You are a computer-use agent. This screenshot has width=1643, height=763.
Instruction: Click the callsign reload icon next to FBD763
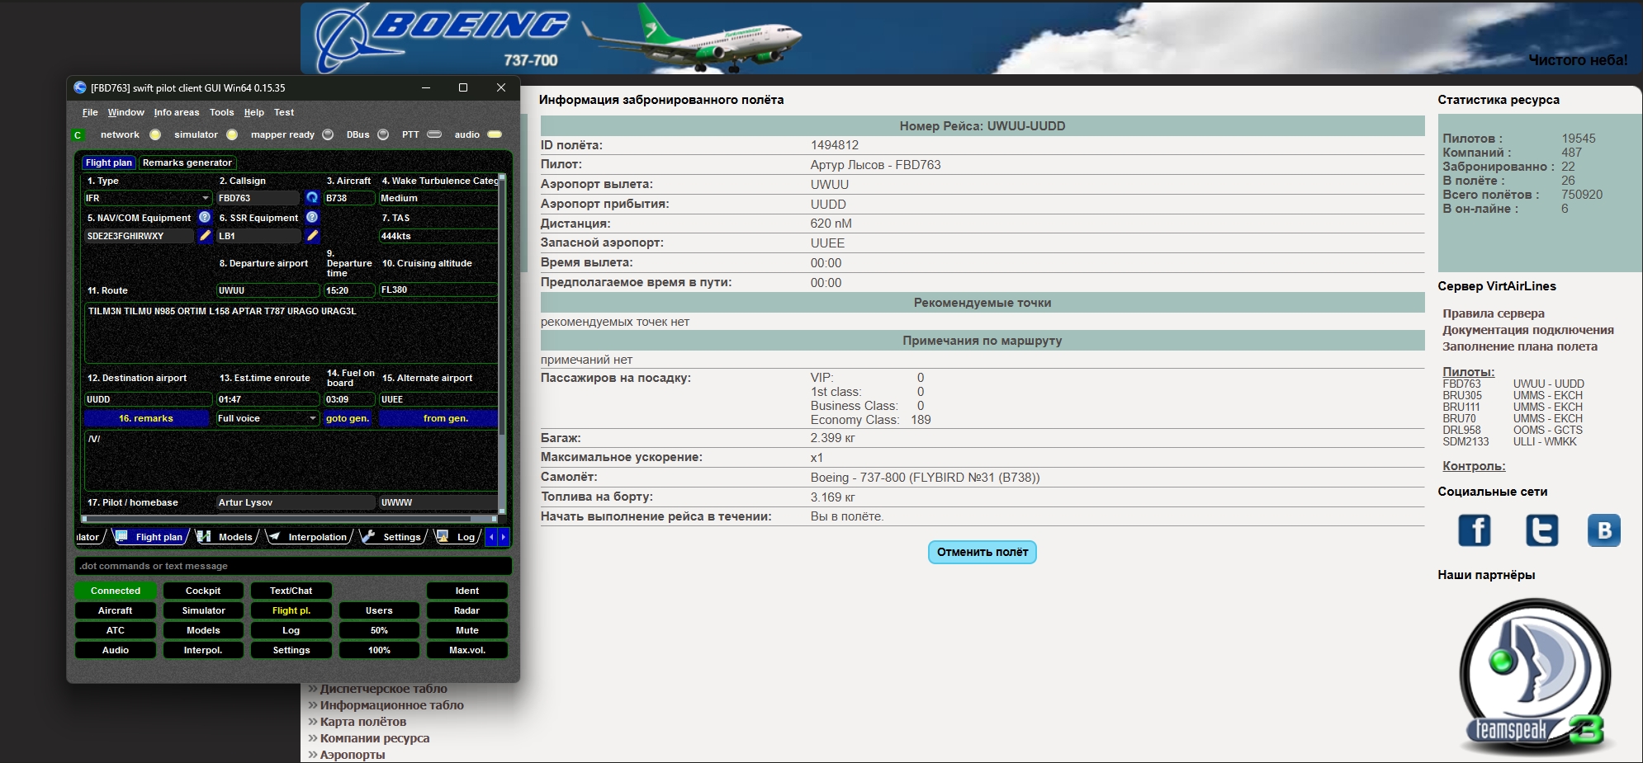[x=312, y=198]
